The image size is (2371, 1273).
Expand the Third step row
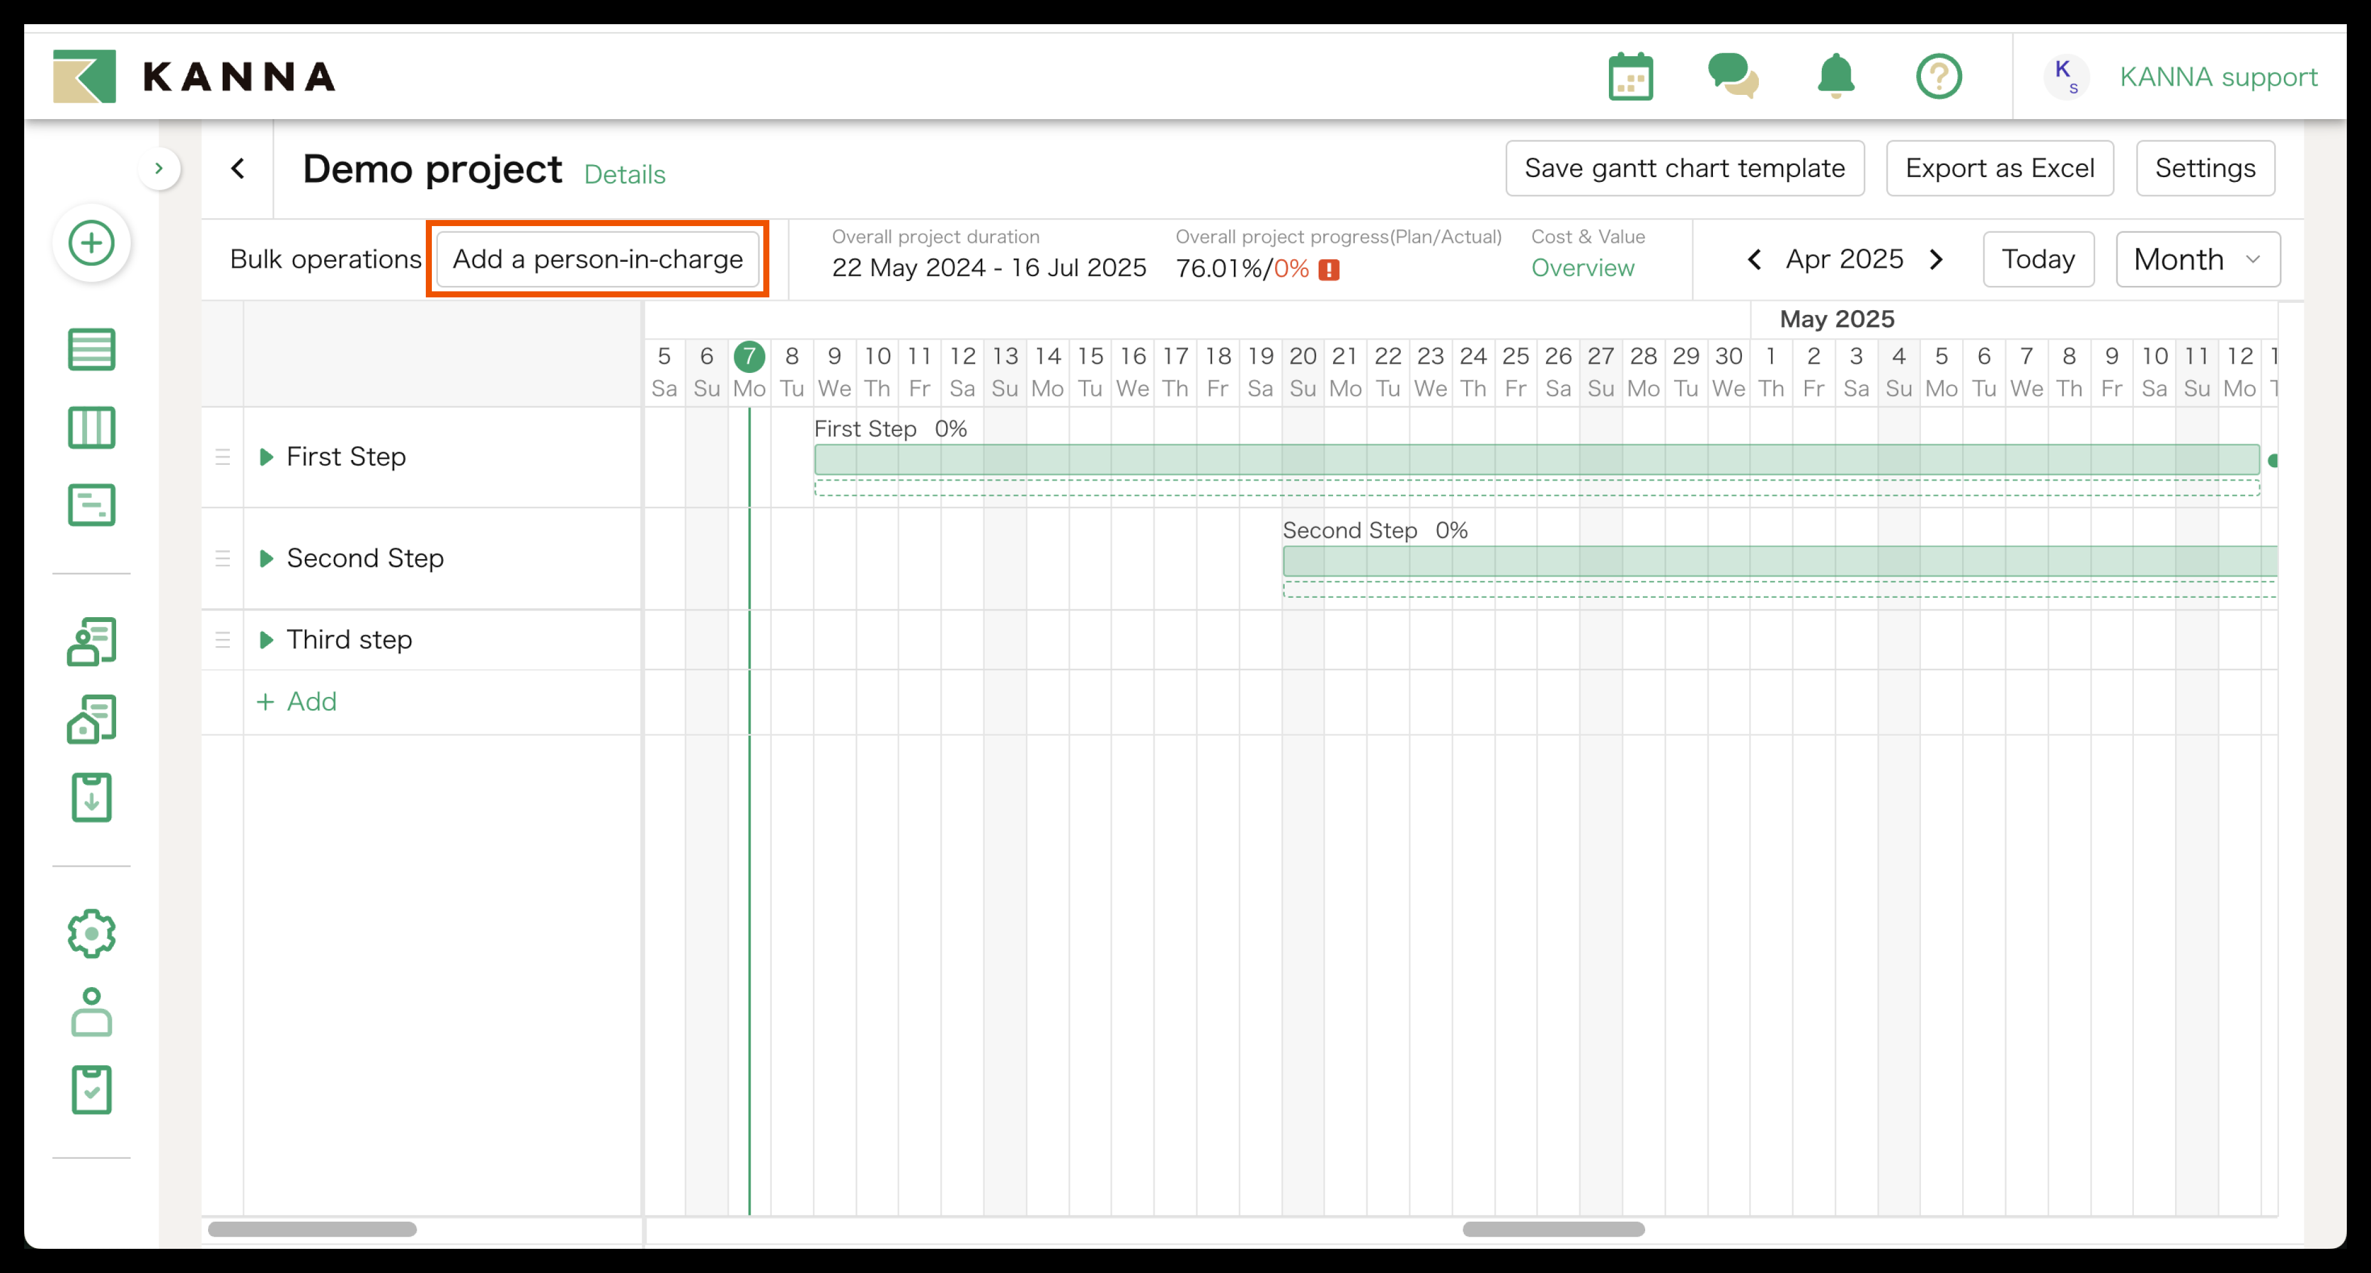pos(266,640)
